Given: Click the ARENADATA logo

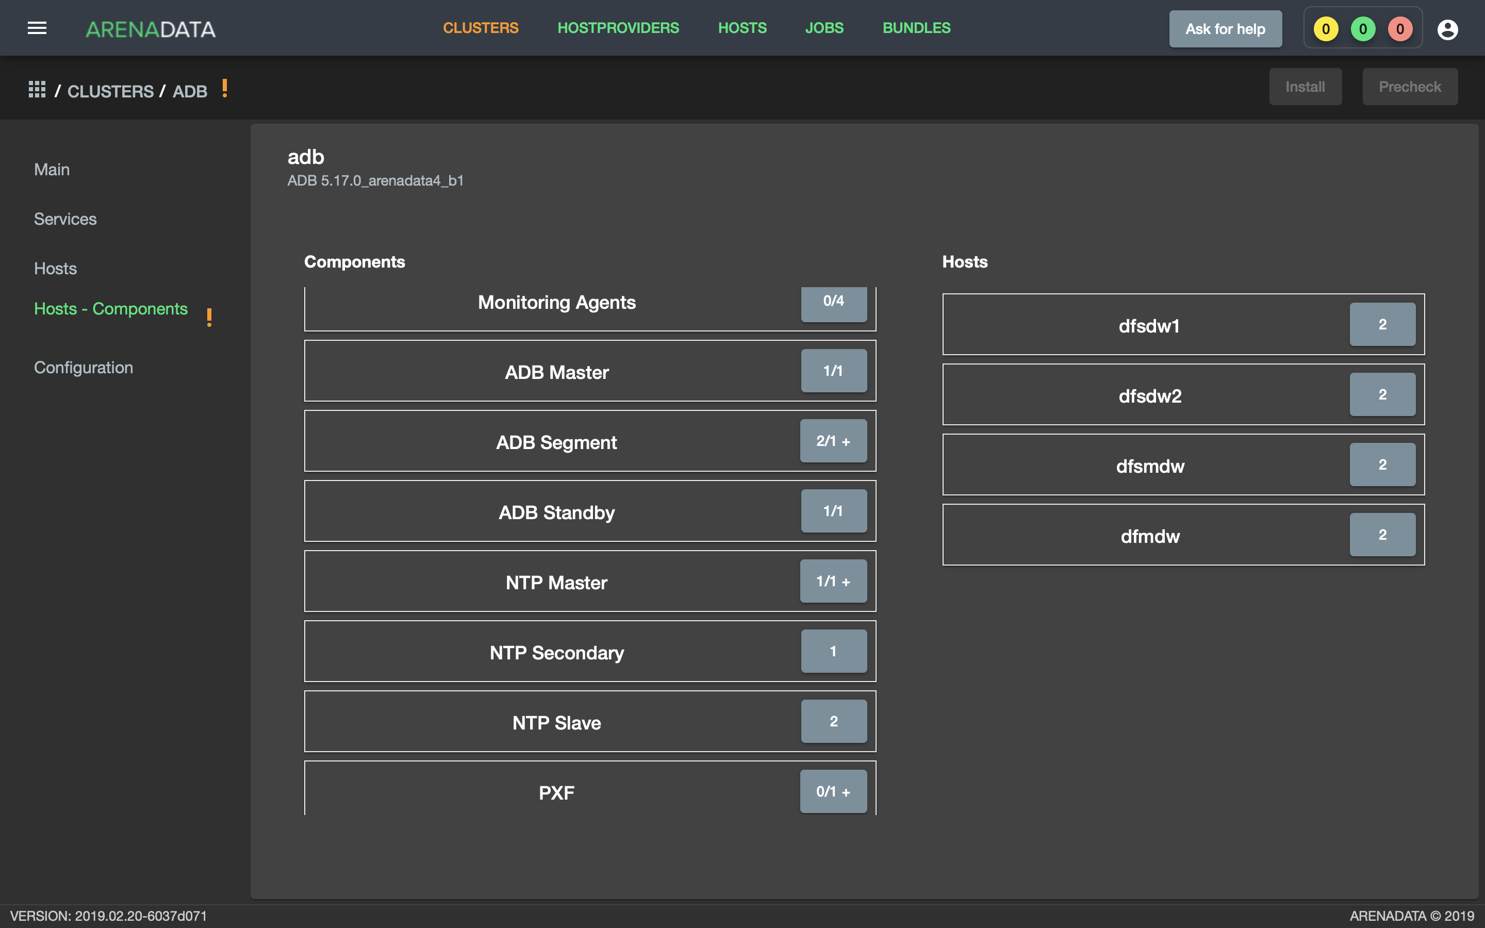Looking at the screenshot, I should pos(151,29).
